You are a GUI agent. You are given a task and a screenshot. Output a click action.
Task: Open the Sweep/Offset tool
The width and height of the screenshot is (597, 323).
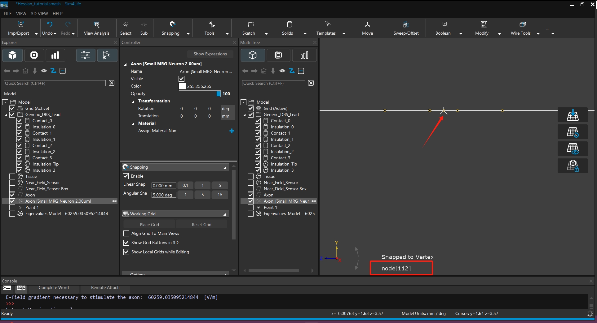406,24
